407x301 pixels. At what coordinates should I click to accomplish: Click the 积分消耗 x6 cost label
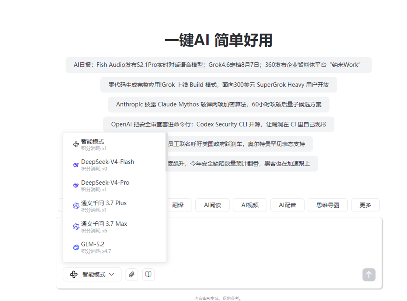[x=94, y=231]
